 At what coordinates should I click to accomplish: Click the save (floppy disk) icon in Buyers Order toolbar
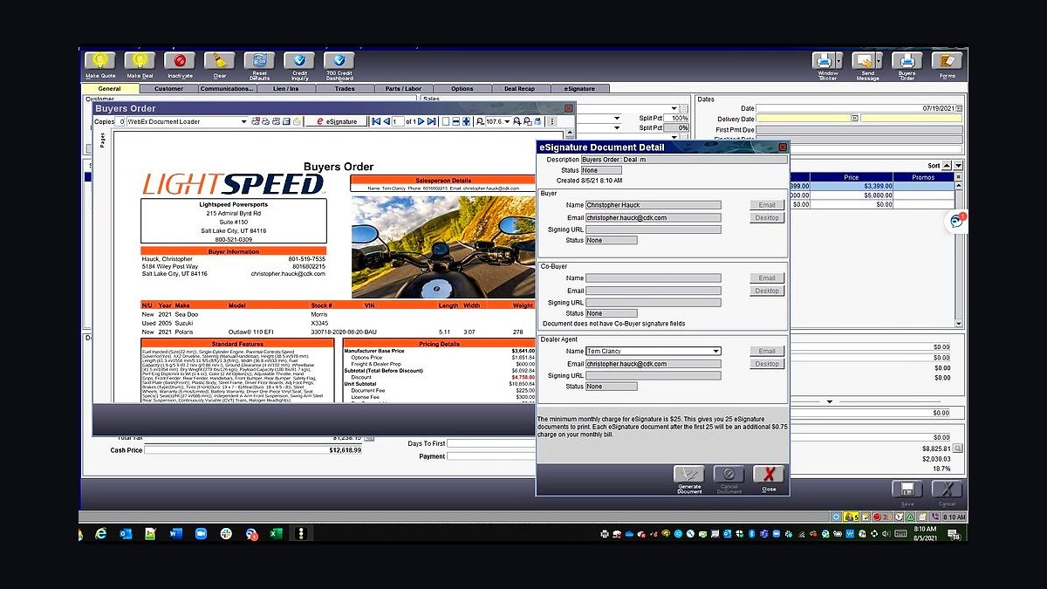coord(286,122)
